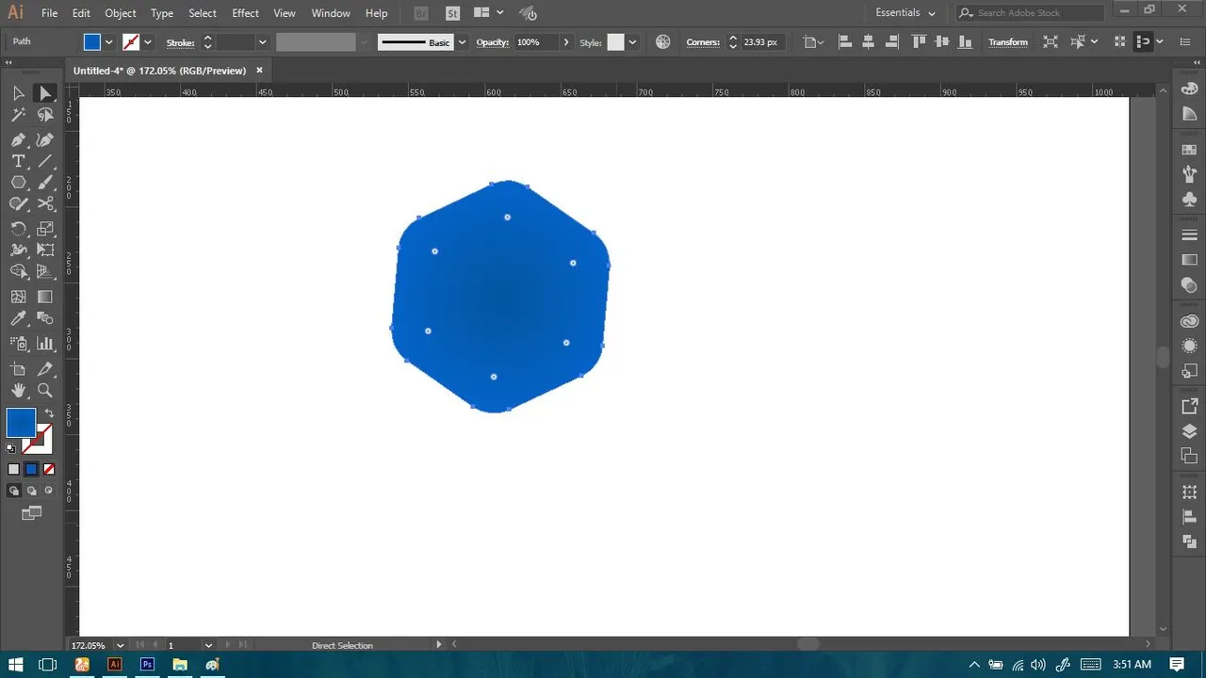This screenshot has width=1206, height=678.
Task: Select the Mesh tool
Action: 18,297
